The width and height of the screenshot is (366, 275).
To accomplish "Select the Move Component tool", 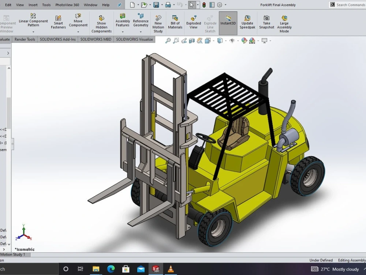I will click(78, 20).
